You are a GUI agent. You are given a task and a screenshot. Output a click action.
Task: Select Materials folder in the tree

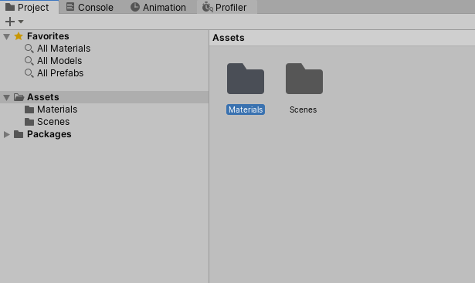point(57,109)
